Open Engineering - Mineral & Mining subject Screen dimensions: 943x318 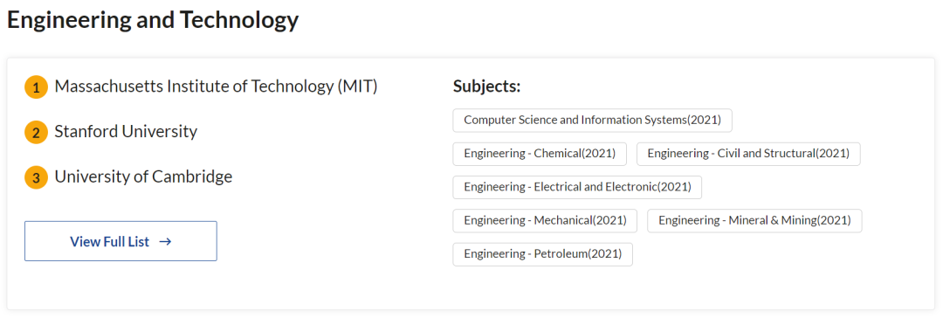754,220
